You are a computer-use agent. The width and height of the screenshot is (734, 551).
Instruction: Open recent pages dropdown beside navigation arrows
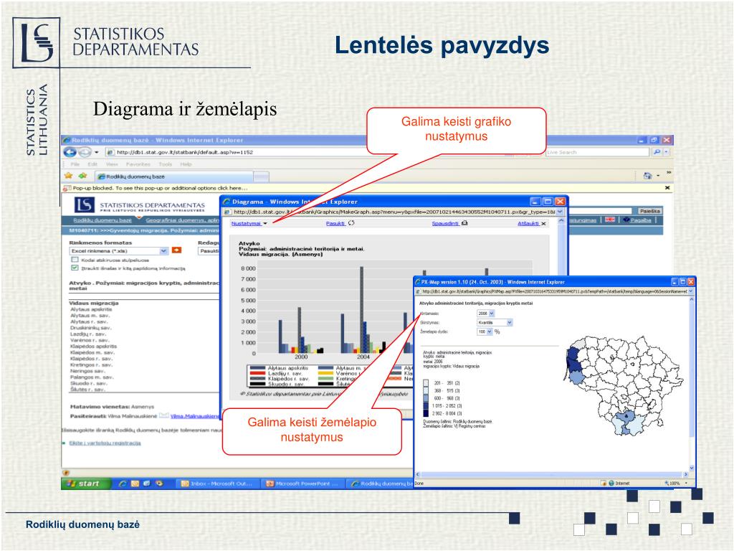[x=97, y=152]
